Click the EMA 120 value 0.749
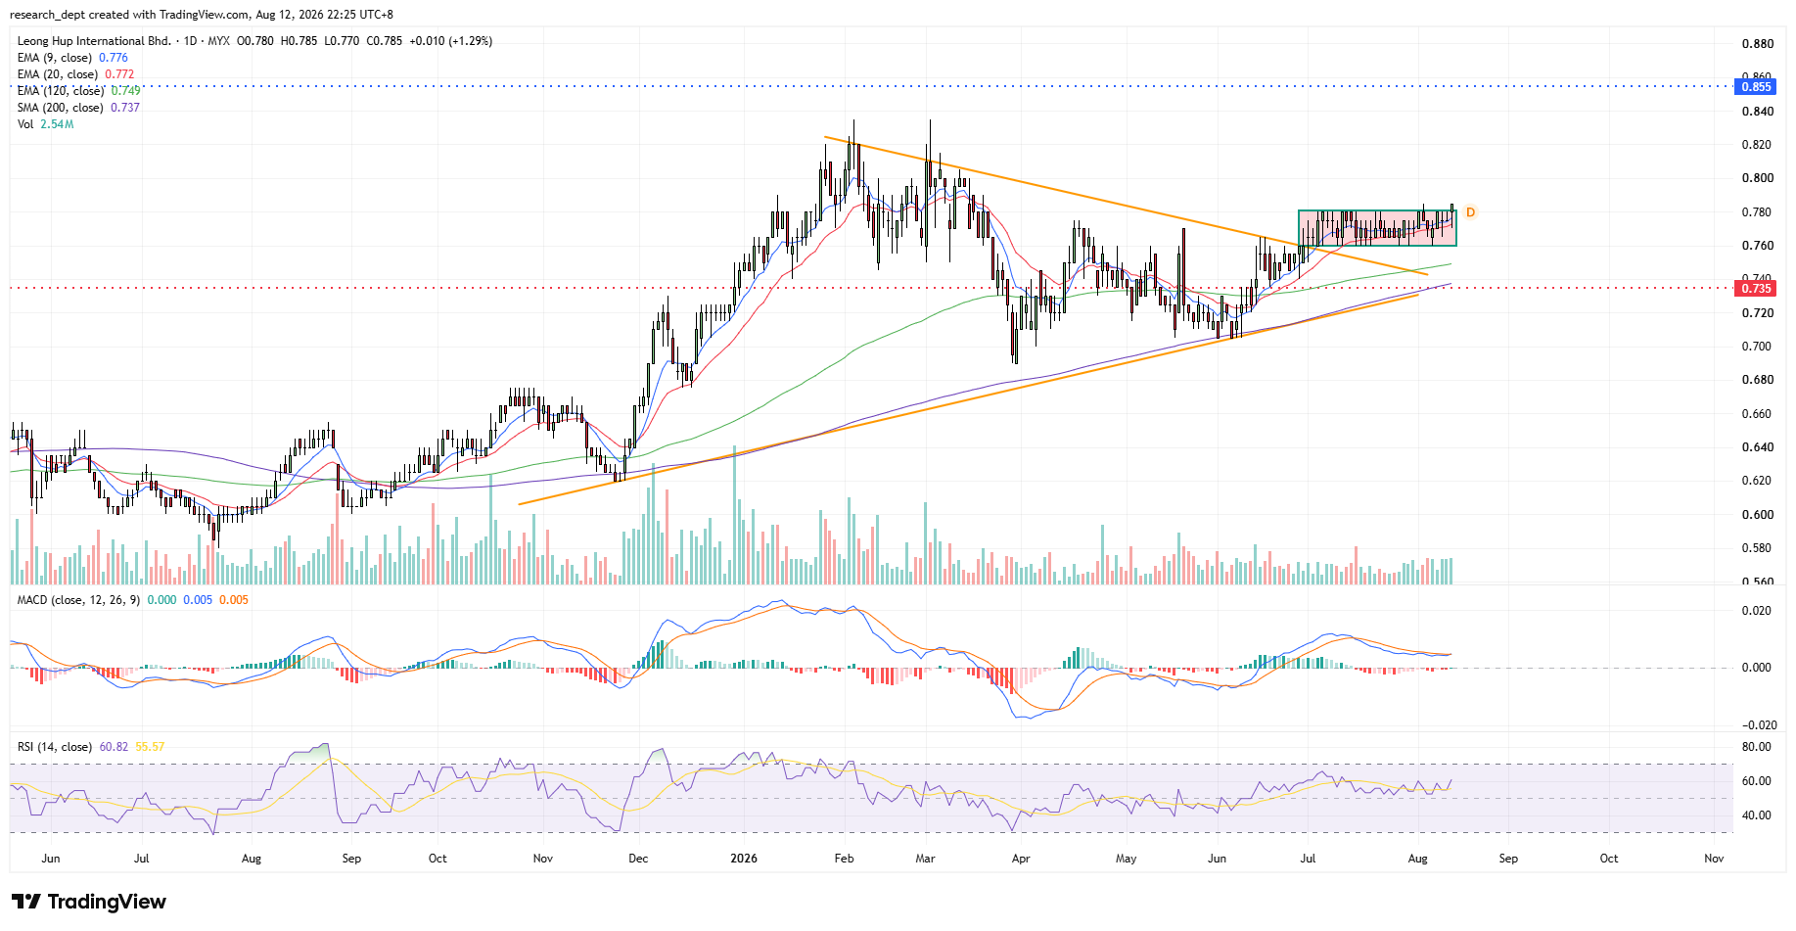 (125, 91)
